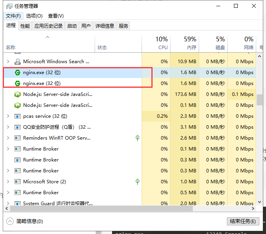Select the Microsoft Windows Search row name
The width and height of the screenshot is (266, 234).
56,61
